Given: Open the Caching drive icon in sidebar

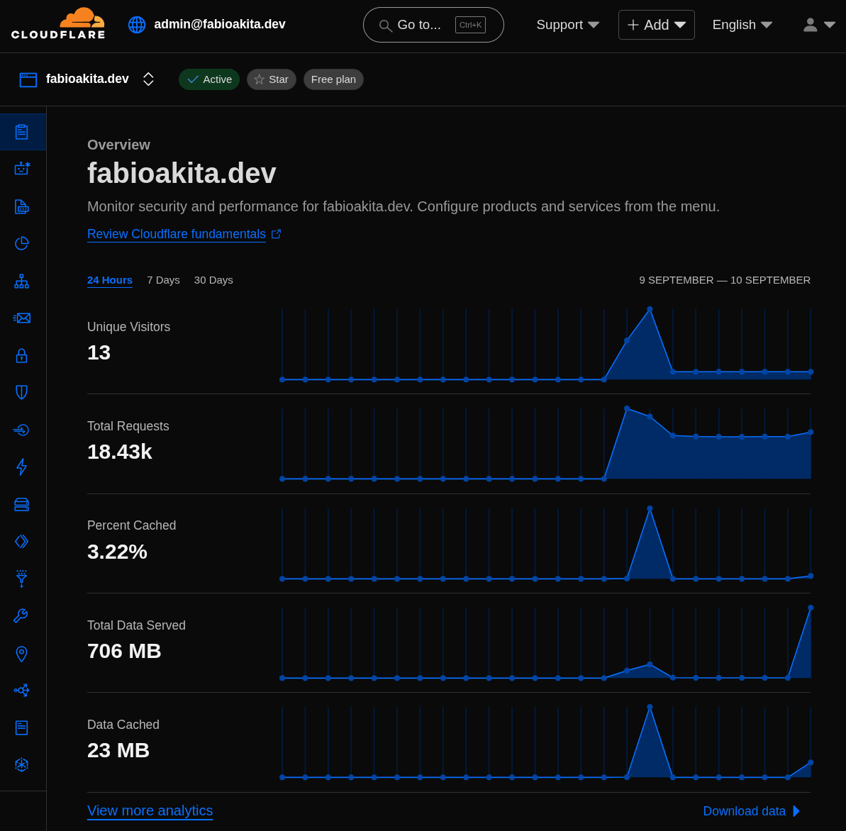Looking at the screenshot, I should 21,505.
